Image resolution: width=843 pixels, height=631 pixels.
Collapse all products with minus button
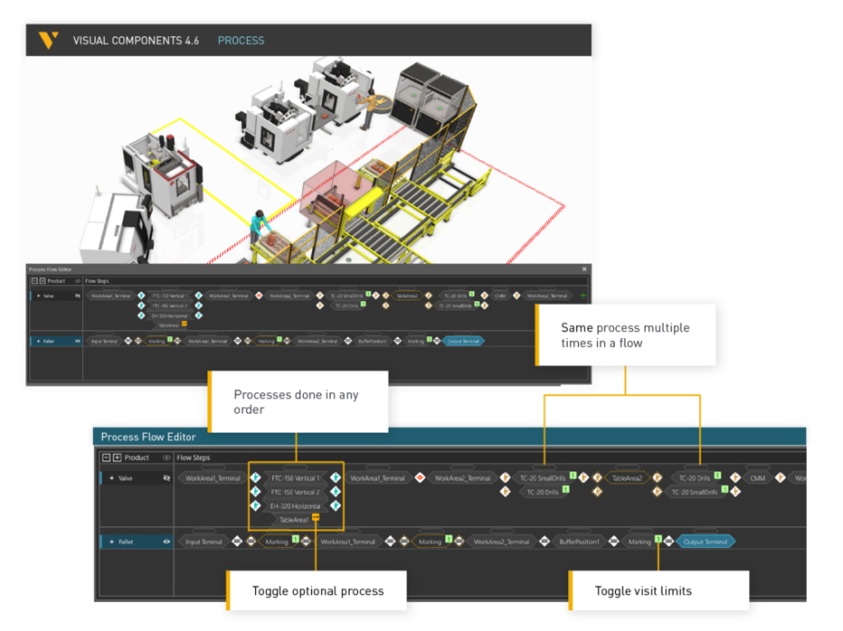105,458
